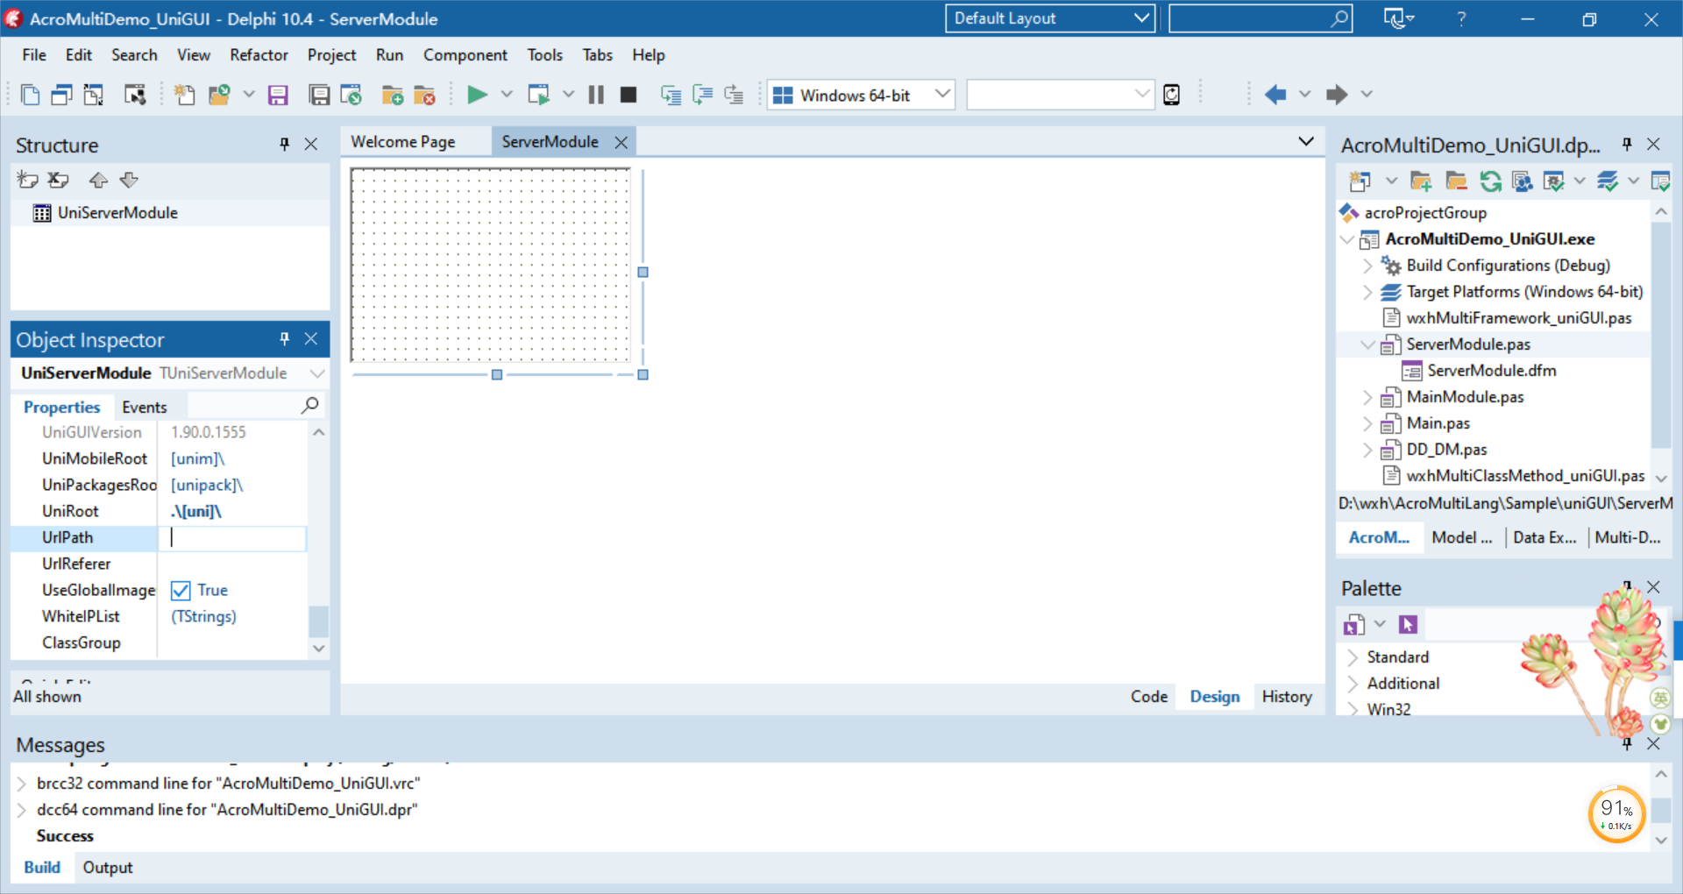Navigate back with blue left arrow
The width and height of the screenshot is (1683, 894).
click(1275, 95)
